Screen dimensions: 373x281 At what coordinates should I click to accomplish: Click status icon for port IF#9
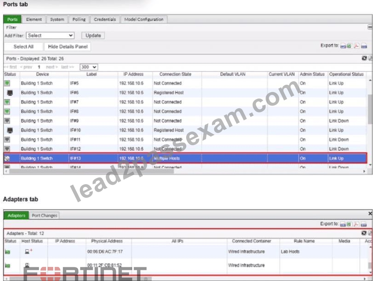(7, 121)
